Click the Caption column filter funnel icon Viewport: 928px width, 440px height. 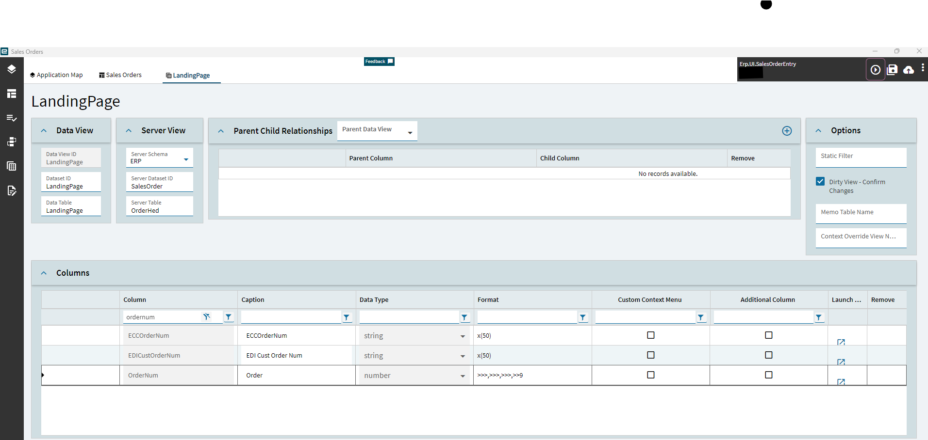(x=347, y=317)
